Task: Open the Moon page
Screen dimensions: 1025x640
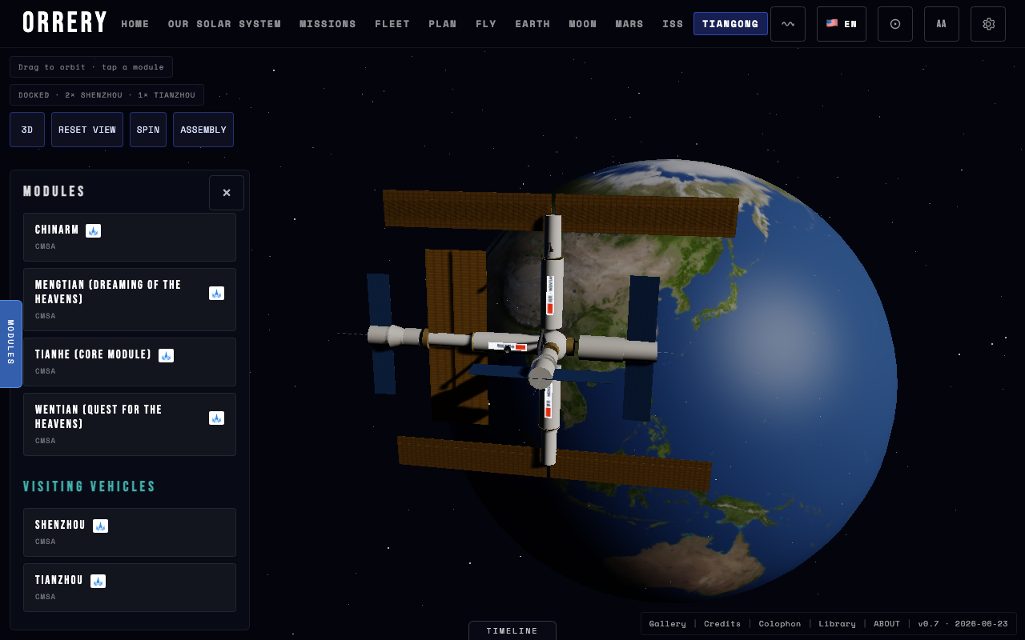Action: tap(583, 24)
